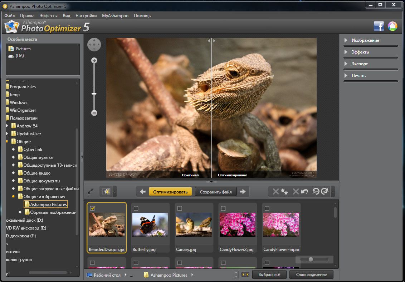Go to next image with right arrow

tap(243, 192)
